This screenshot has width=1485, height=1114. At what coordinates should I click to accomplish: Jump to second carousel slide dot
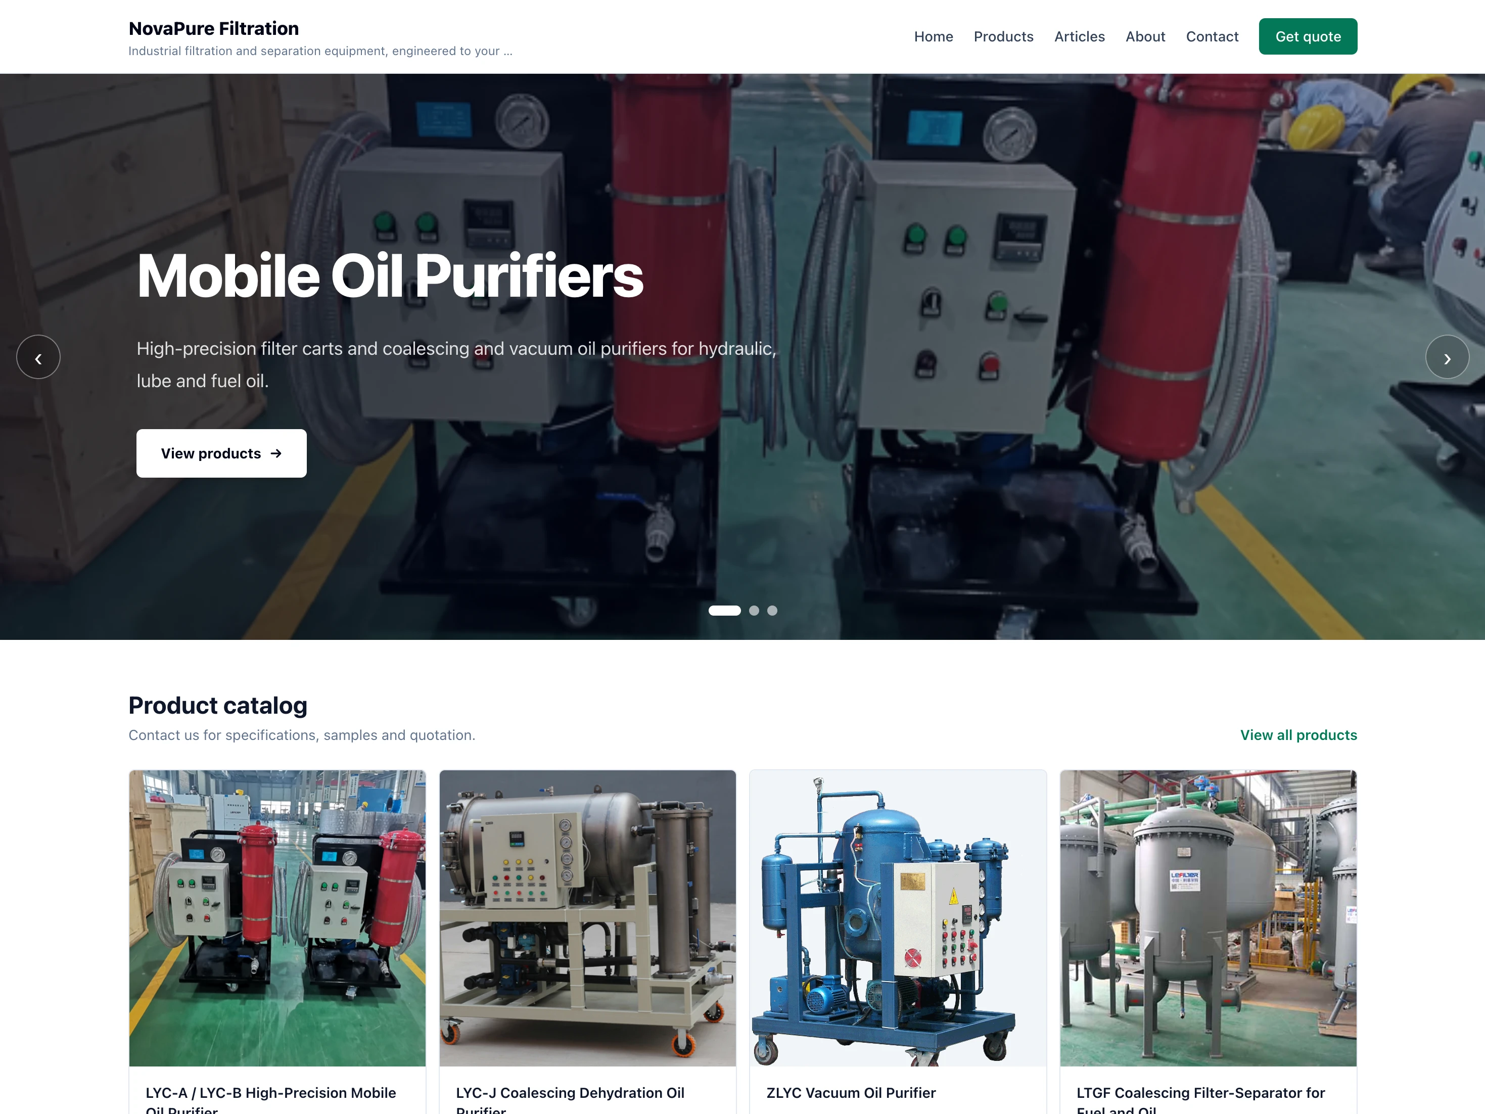pos(754,611)
